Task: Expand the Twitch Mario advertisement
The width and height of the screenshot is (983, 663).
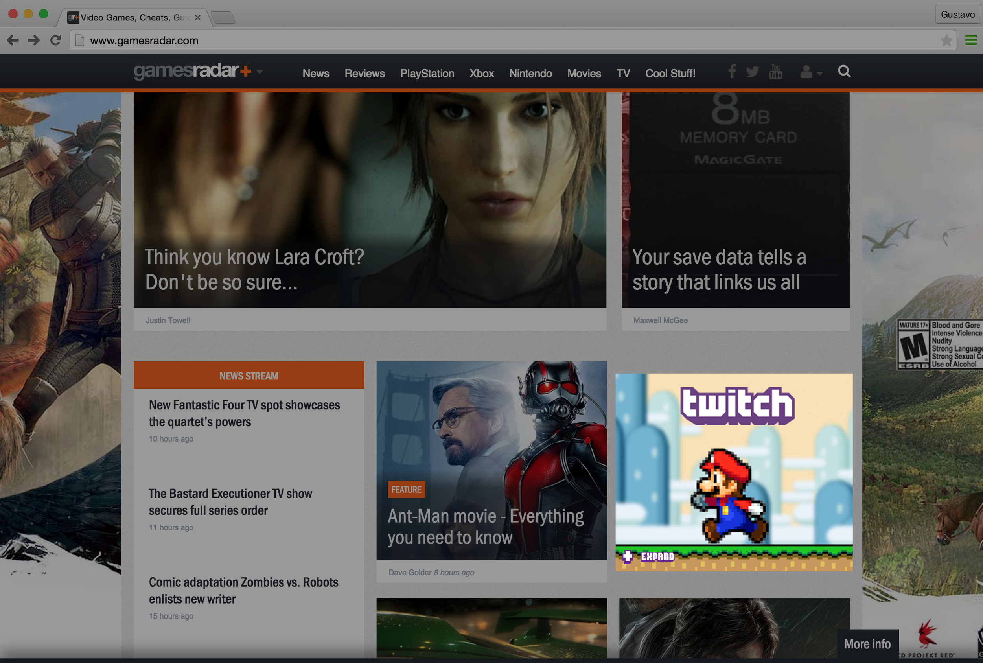Action: (x=648, y=556)
